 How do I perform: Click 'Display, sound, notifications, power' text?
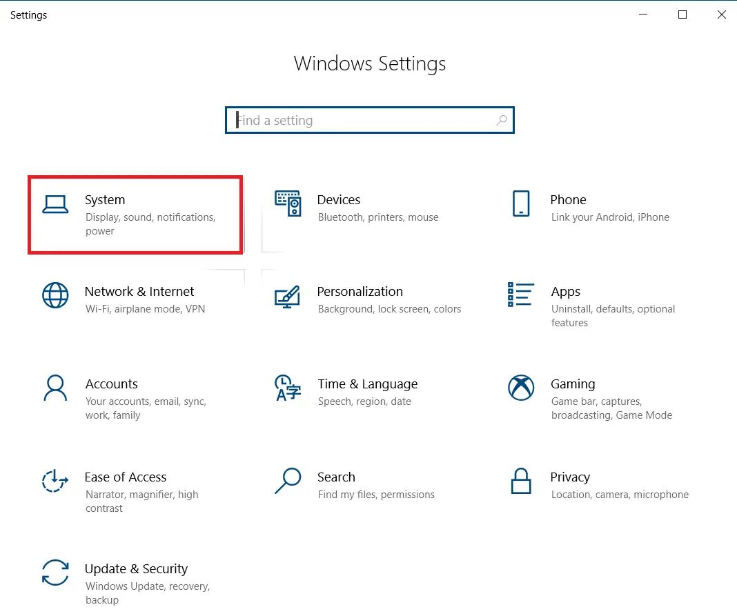pyautogui.click(x=150, y=224)
